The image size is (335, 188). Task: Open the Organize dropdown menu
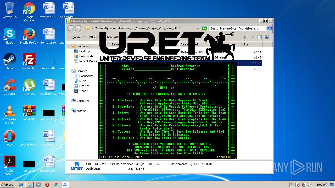click(77, 37)
